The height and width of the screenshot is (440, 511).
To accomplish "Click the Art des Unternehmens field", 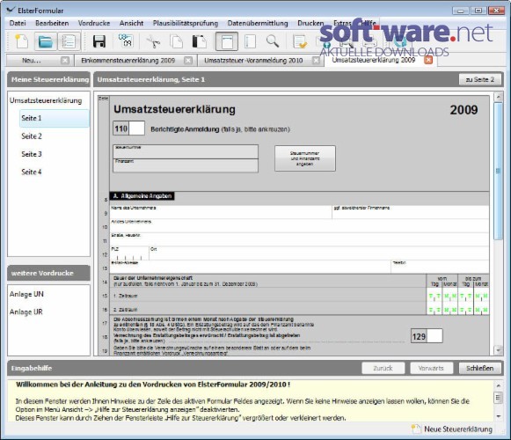I will click(x=300, y=225).
